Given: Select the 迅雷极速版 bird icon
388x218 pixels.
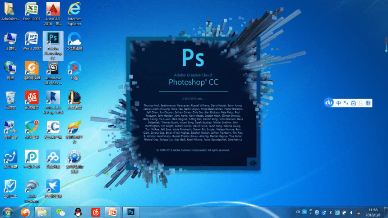Looking at the screenshot, I should (x=53, y=189).
